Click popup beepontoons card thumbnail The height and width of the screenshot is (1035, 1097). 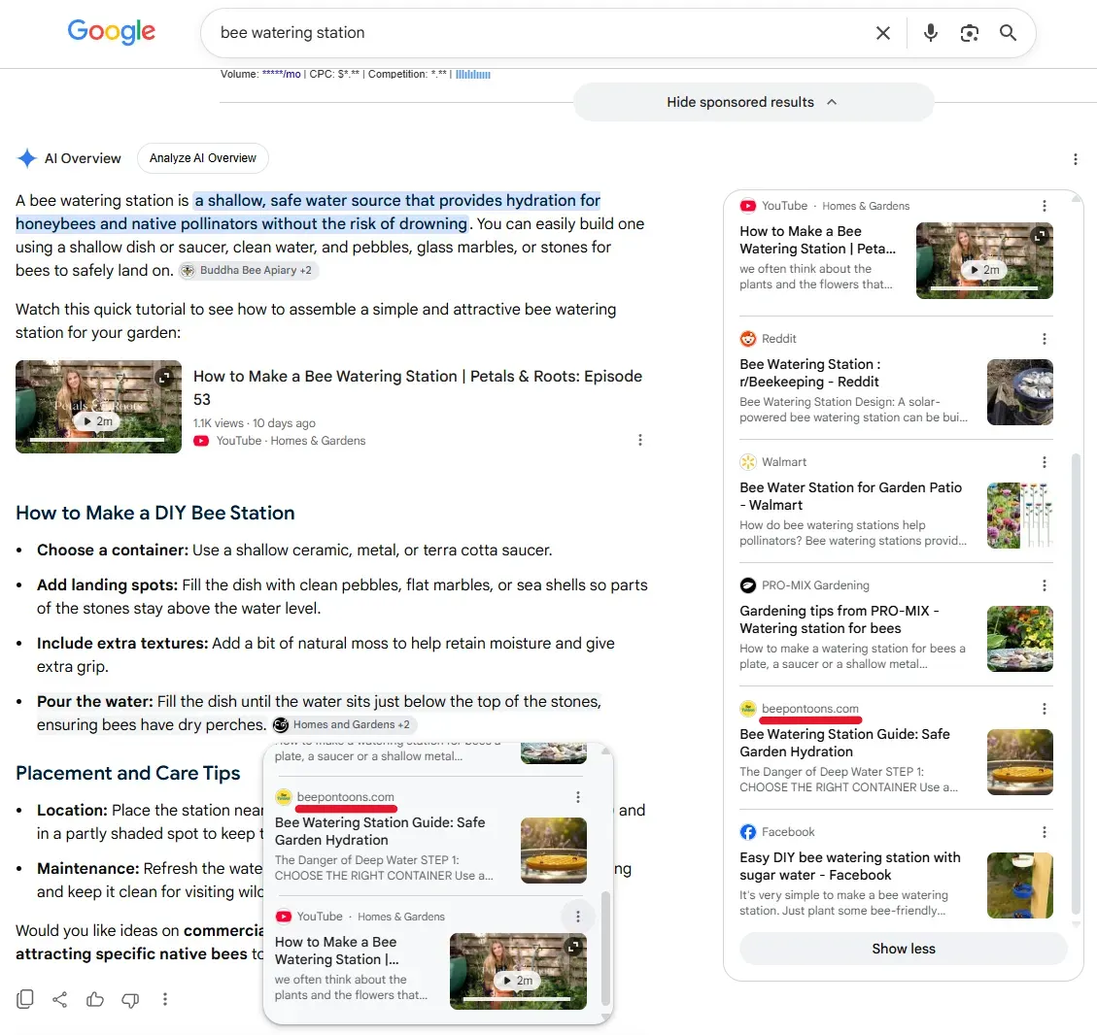(x=554, y=851)
